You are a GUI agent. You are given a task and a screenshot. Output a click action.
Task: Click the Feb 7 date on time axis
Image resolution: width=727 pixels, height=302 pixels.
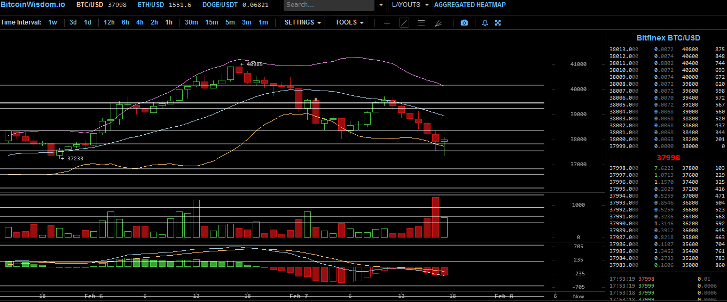(x=299, y=296)
